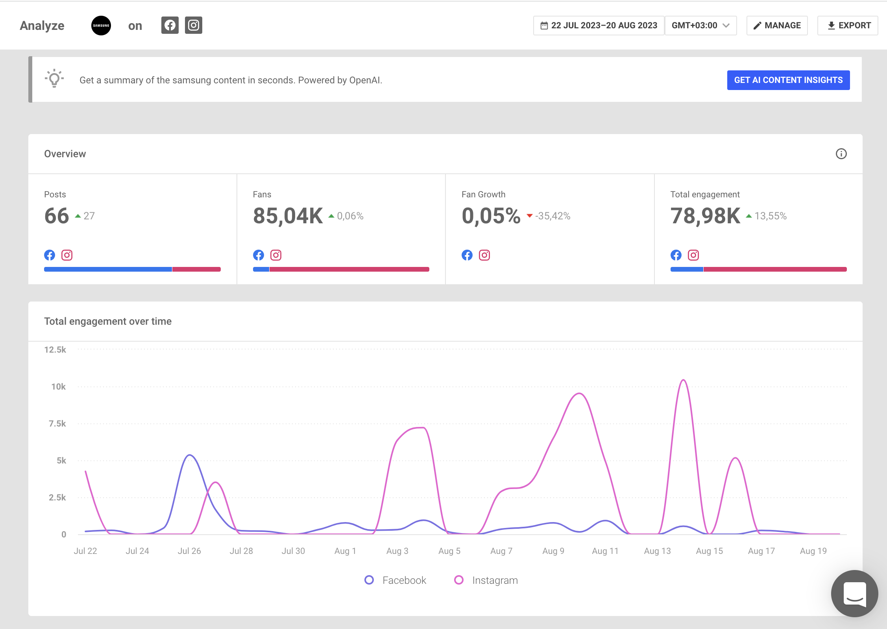Open the Overview info icon
Image resolution: width=887 pixels, height=629 pixels.
coord(841,154)
